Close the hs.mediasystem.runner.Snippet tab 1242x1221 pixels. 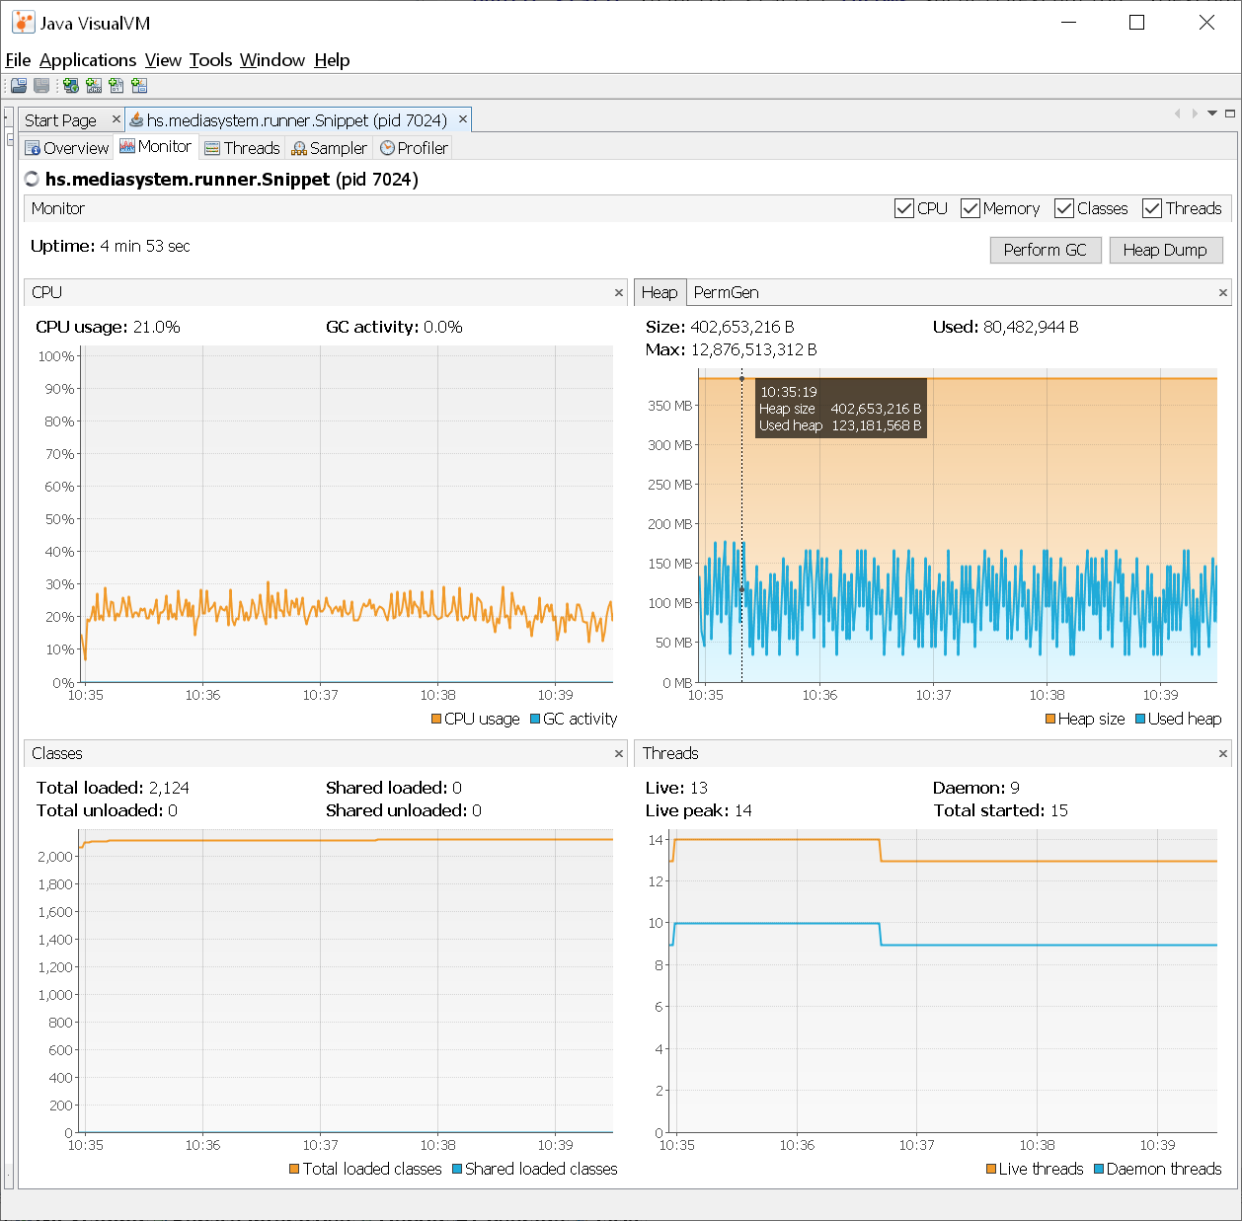pos(462,118)
